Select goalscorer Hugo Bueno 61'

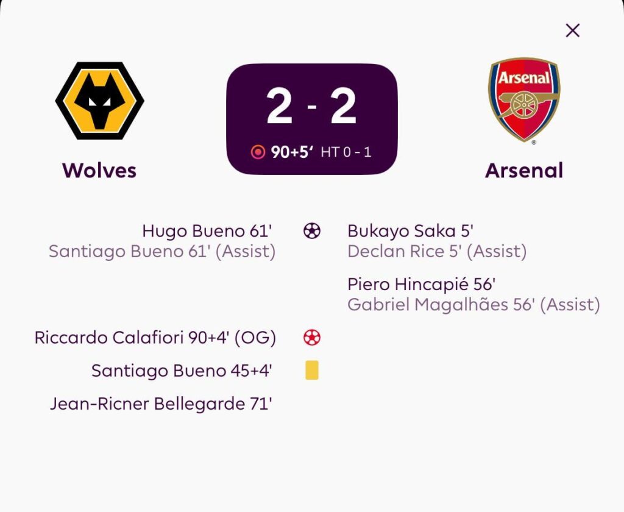click(x=207, y=231)
